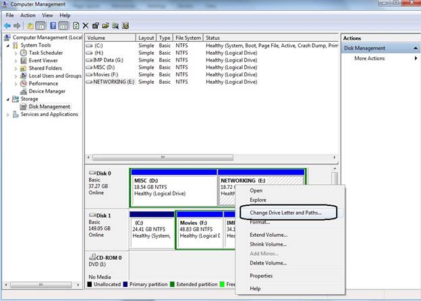Image resolution: width=421 pixels, height=301 pixels.
Task: Click the Properties toolbar icon
Action: pos(95,26)
